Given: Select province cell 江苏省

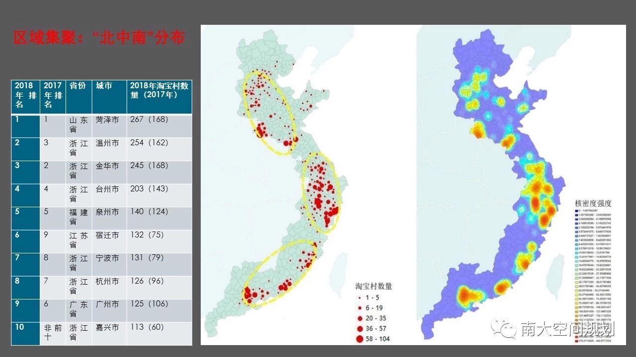Looking at the screenshot, I should point(79,241).
